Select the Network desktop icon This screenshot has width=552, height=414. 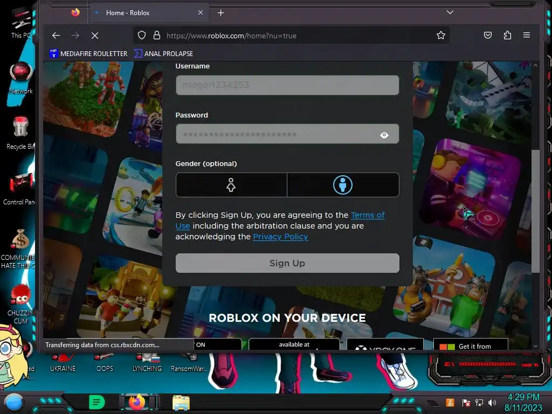coord(21,78)
